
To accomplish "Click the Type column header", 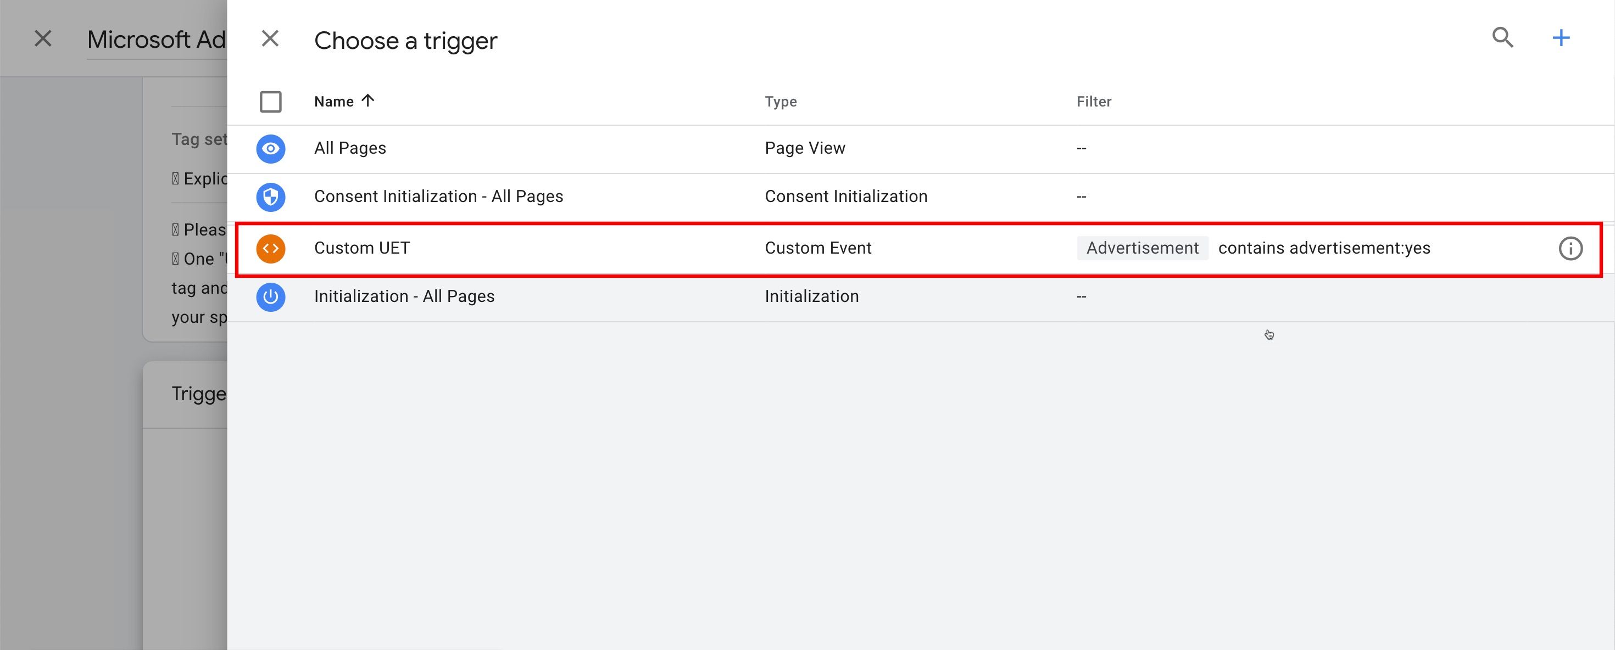I will (x=781, y=102).
